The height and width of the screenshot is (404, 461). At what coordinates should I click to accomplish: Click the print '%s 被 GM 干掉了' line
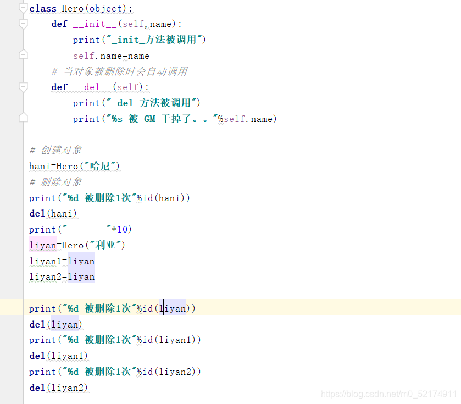pyautogui.click(x=175, y=119)
